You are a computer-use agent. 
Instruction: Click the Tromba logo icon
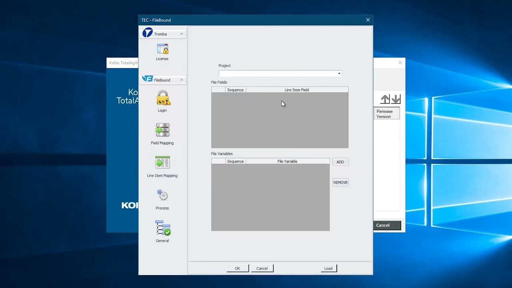[x=148, y=33]
